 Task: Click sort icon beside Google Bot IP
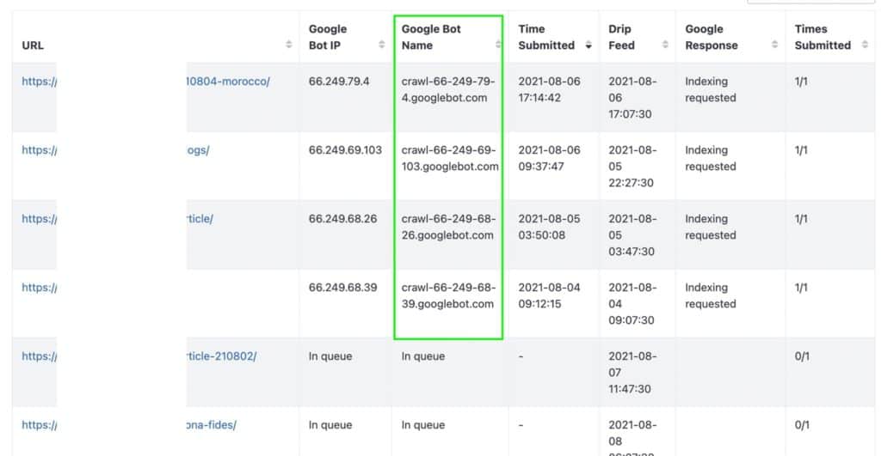381,45
